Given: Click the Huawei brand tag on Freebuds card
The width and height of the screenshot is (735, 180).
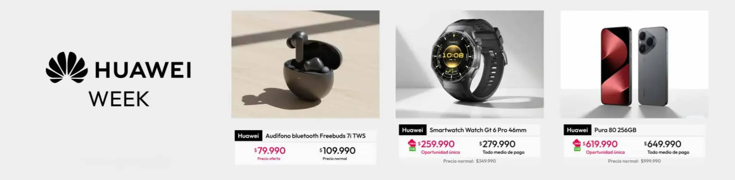Looking at the screenshot, I should pos(248,136).
